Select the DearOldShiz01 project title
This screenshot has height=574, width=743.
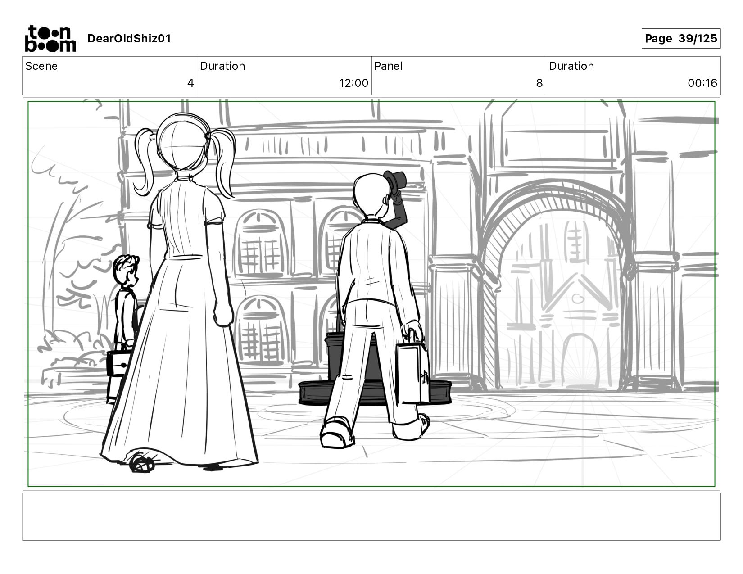[129, 39]
